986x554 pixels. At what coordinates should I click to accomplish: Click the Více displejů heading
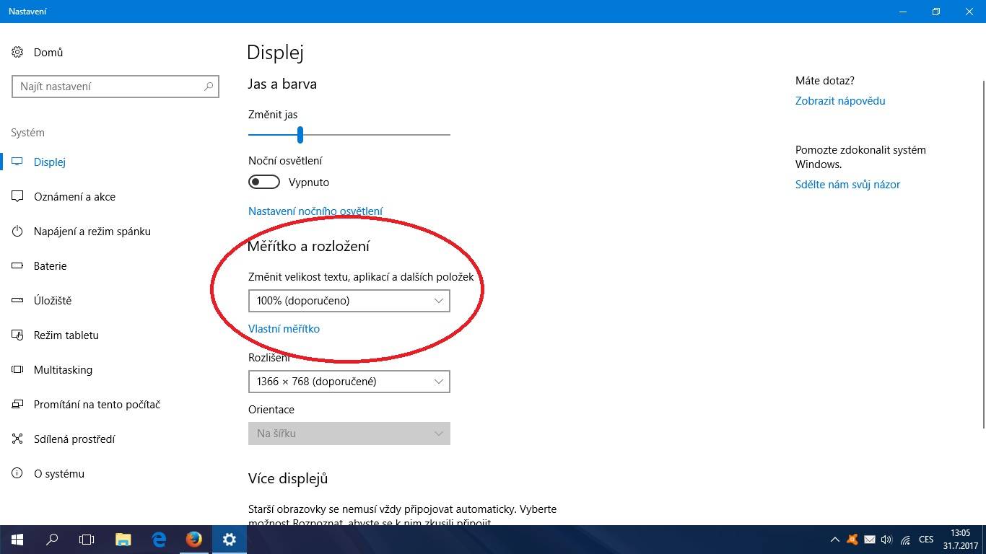[288, 479]
